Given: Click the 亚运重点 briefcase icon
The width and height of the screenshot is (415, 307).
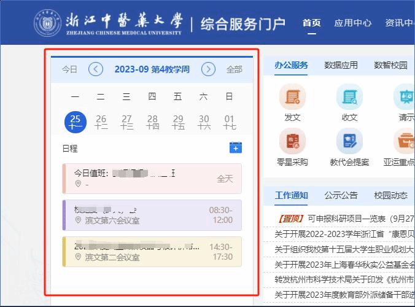Looking at the screenshot, I should coord(405,142).
